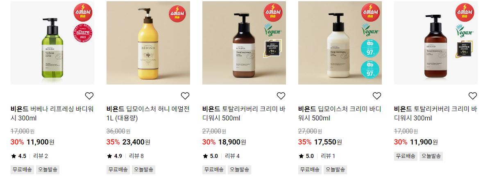Favorite the Verbena refreshing body wash with heart

coord(89,96)
